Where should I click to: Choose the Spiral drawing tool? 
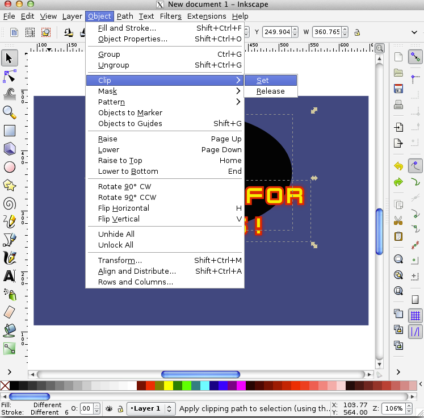point(10,203)
